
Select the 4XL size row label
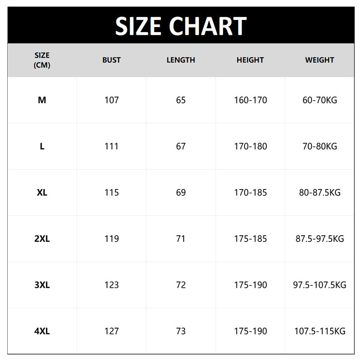[x=42, y=331]
